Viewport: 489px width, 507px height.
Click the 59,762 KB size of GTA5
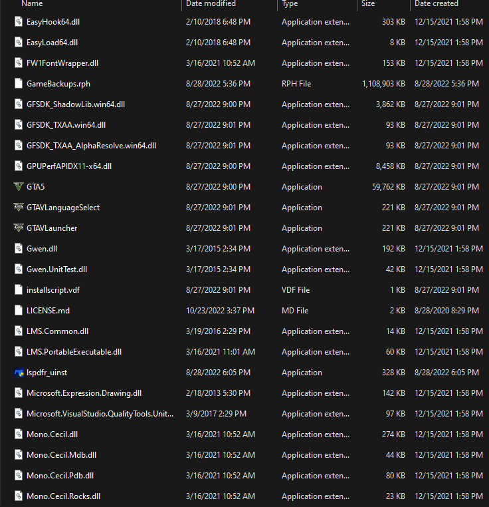click(x=389, y=187)
